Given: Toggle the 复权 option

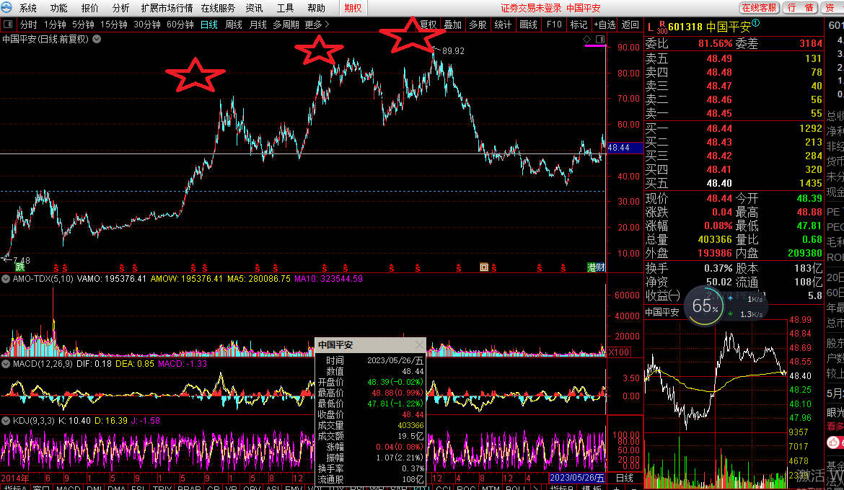Looking at the screenshot, I should 428,24.
